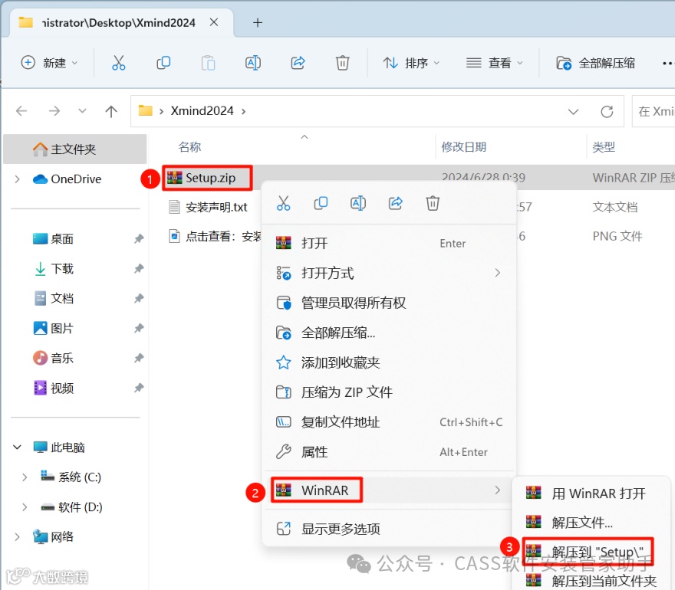Choose 复制文件地址 in the context menu
Screen dimensions: 675x590
point(389,422)
